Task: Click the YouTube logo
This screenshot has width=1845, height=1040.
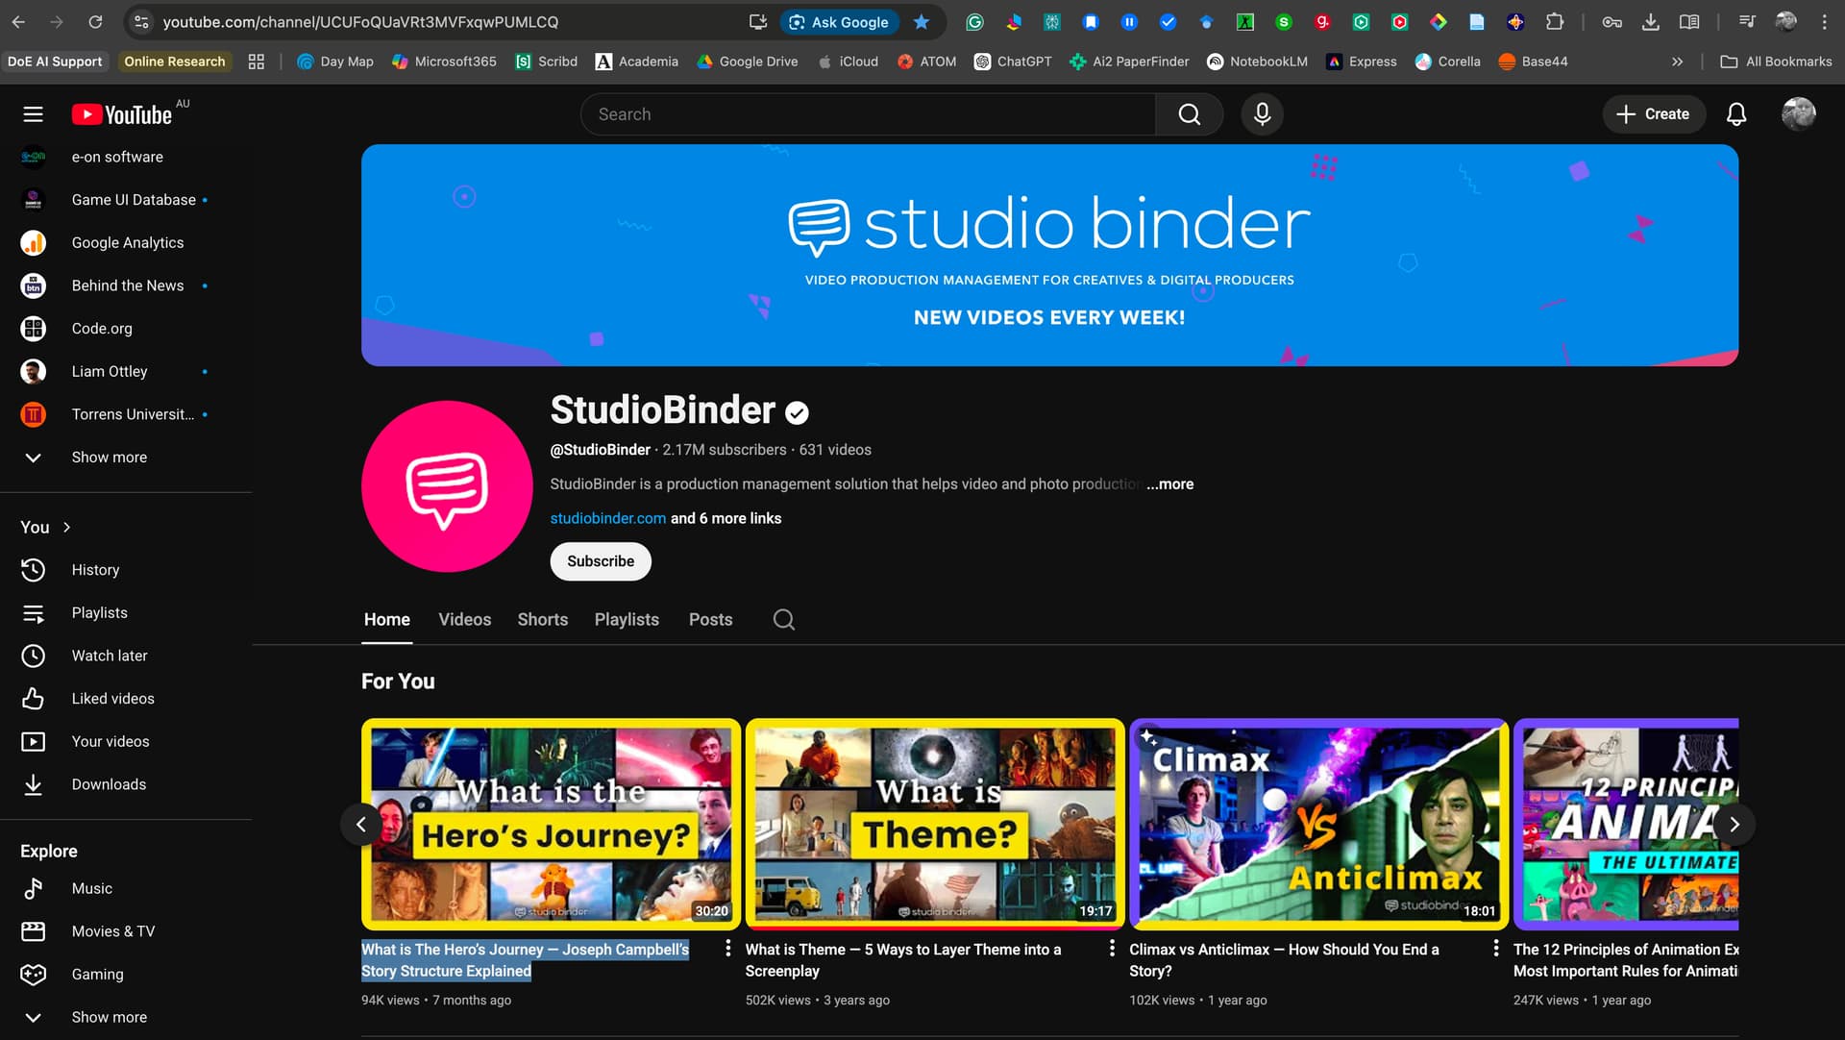Action: point(122,114)
